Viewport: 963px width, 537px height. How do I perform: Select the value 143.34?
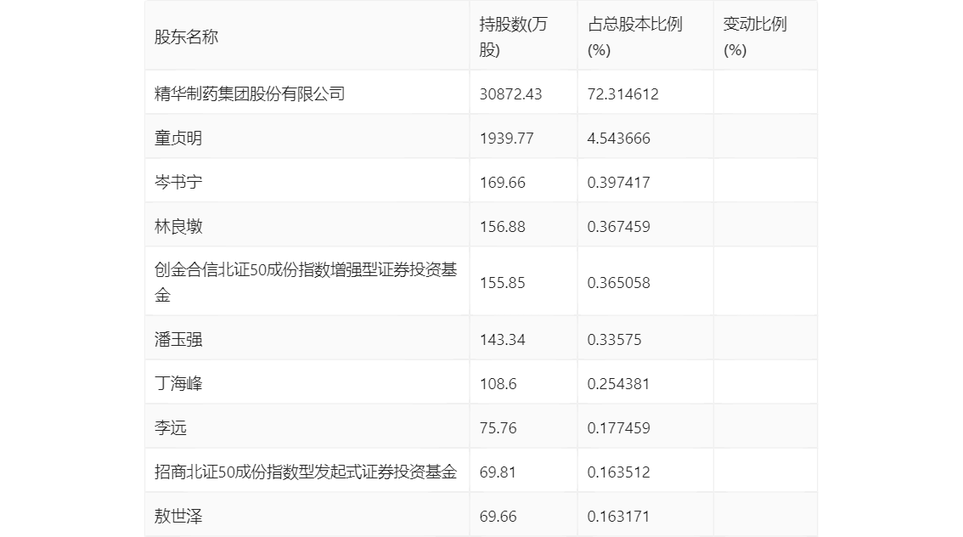coord(502,340)
